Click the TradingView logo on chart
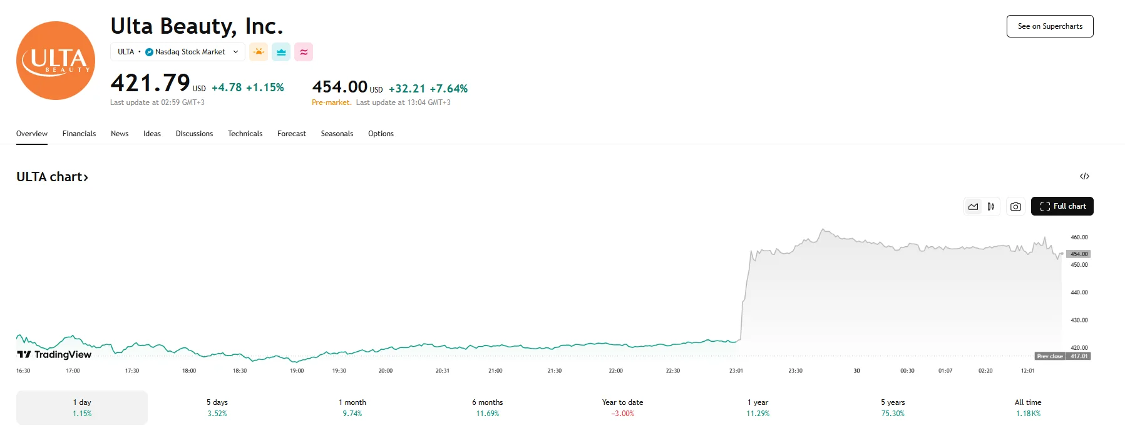Image resolution: width=1125 pixels, height=438 pixels. (x=54, y=354)
